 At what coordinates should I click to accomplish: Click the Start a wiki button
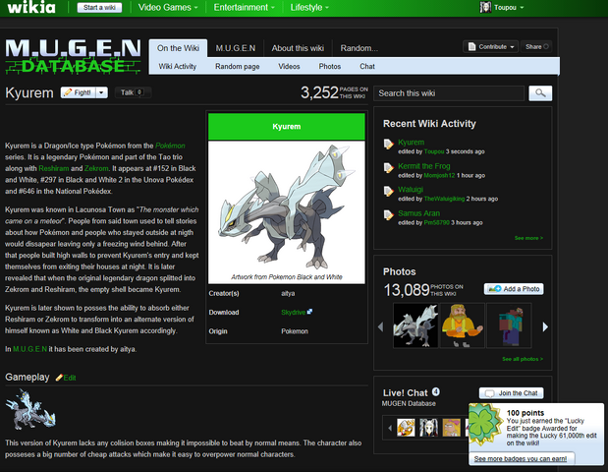tap(99, 8)
